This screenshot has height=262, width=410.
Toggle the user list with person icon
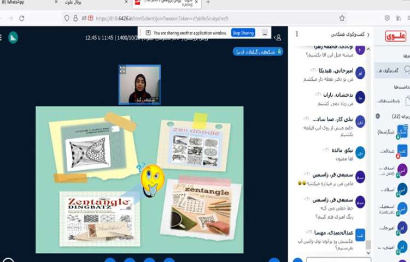click(278, 38)
